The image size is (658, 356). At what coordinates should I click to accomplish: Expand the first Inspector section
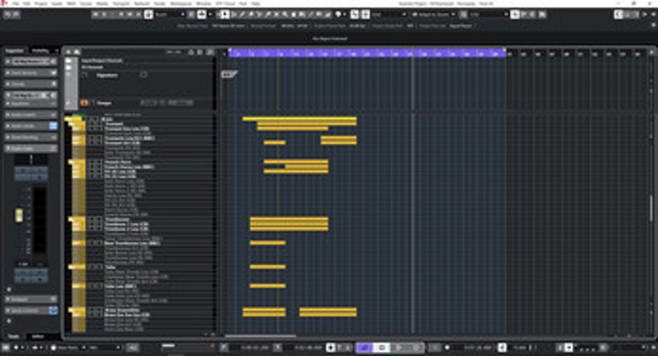pos(8,61)
